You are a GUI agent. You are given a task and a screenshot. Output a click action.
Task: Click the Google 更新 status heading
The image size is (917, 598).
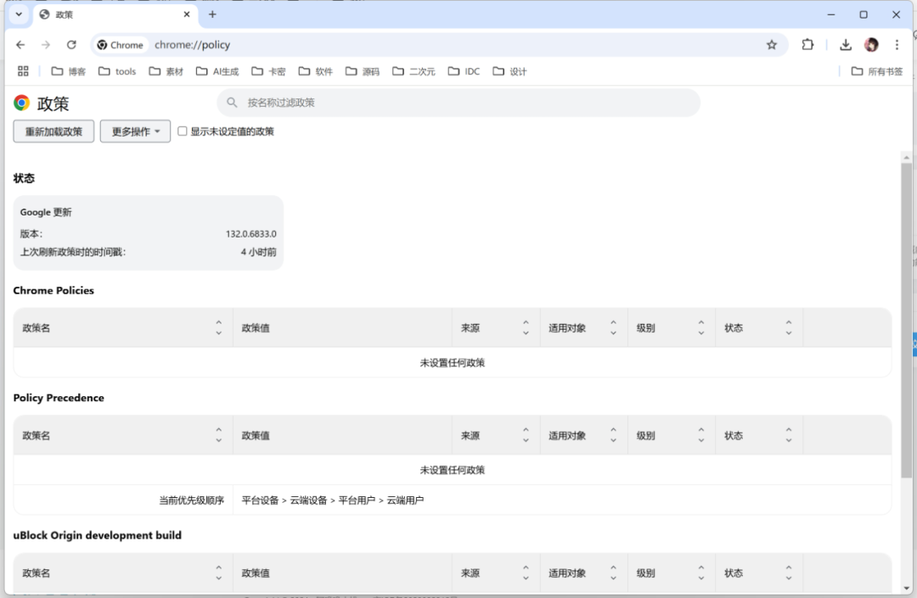(46, 212)
